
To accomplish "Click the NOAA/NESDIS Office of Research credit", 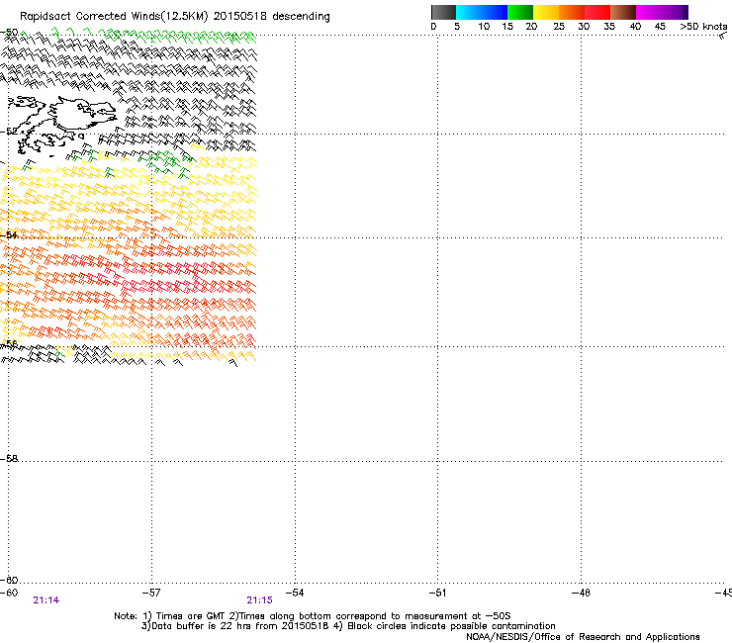I will click(x=583, y=637).
